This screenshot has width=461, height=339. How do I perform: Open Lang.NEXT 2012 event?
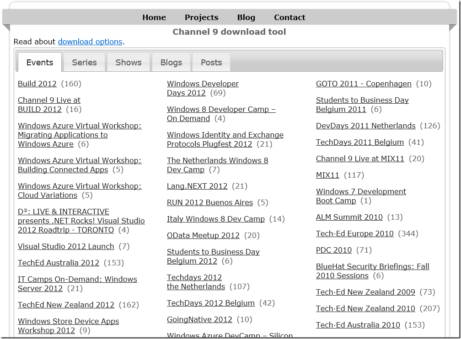tap(197, 186)
